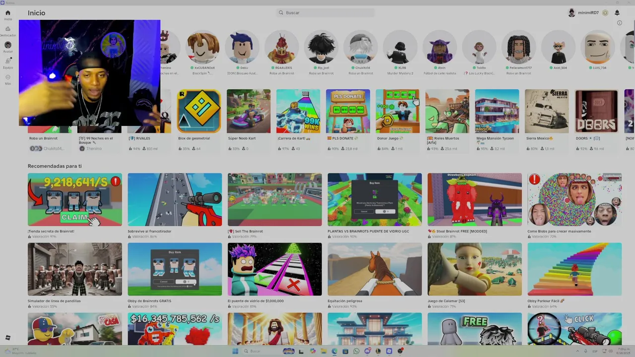Open the Donar Juego game tile

tap(397, 111)
